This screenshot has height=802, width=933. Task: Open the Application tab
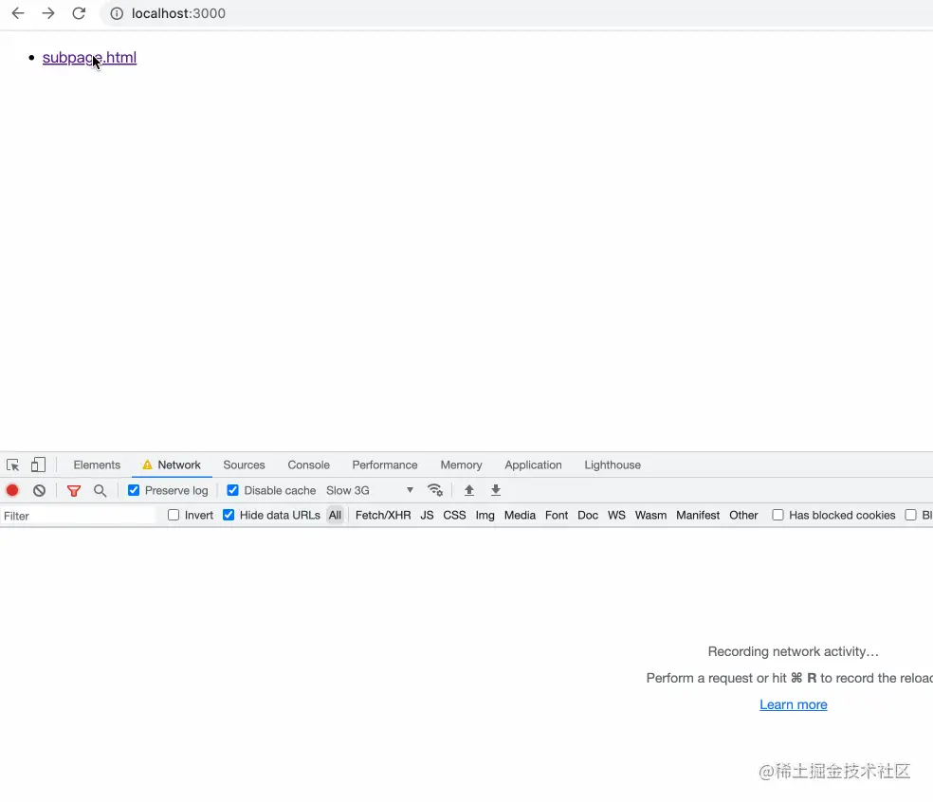(533, 465)
